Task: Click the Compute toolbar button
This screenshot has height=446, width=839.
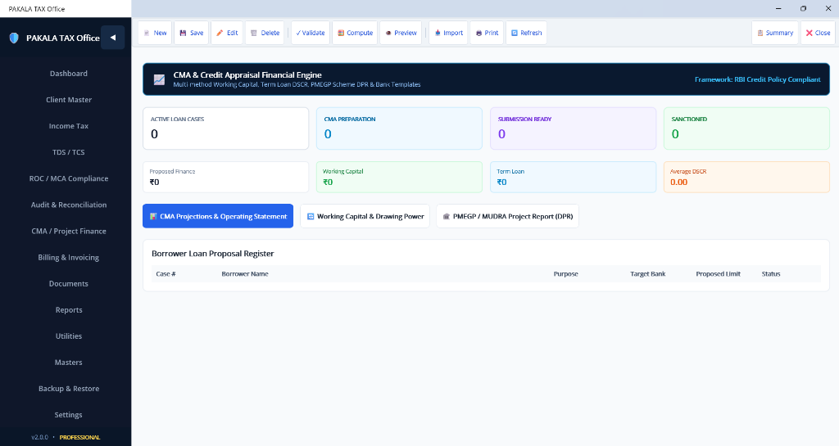Action: pyautogui.click(x=355, y=33)
